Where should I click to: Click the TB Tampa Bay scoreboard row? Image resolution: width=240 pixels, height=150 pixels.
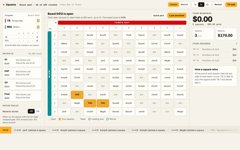pyautogui.click(x=22, y=21)
